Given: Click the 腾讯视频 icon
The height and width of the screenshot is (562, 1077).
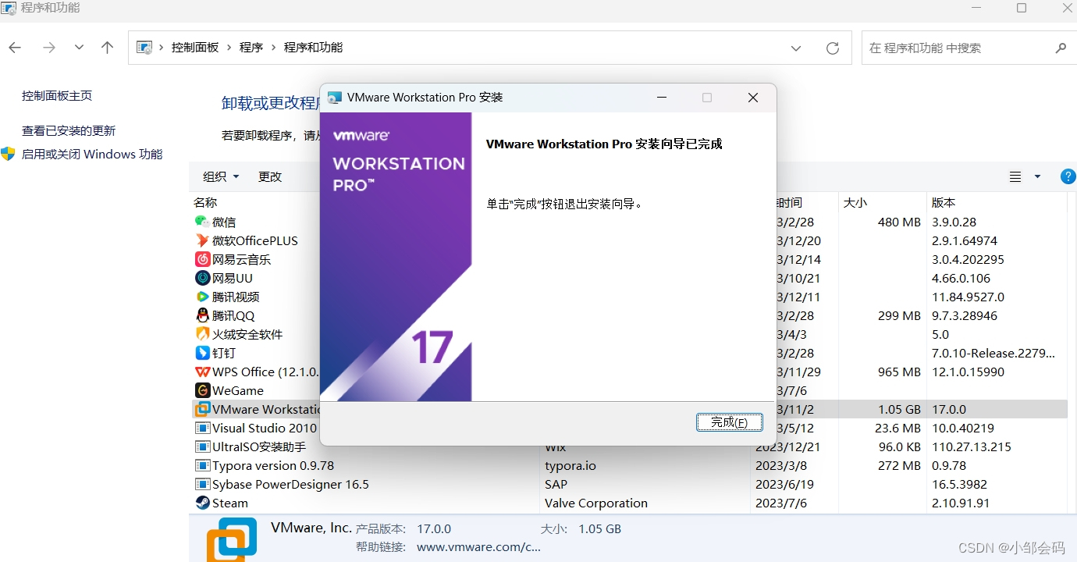Looking at the screenshot, I should pyautogui.click(x=202, y=297).
